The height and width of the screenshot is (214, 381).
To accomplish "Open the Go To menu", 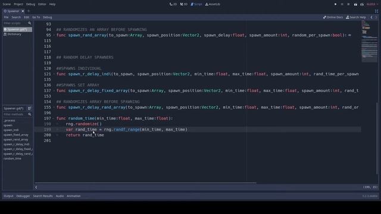I will click(x=36, y=17).
